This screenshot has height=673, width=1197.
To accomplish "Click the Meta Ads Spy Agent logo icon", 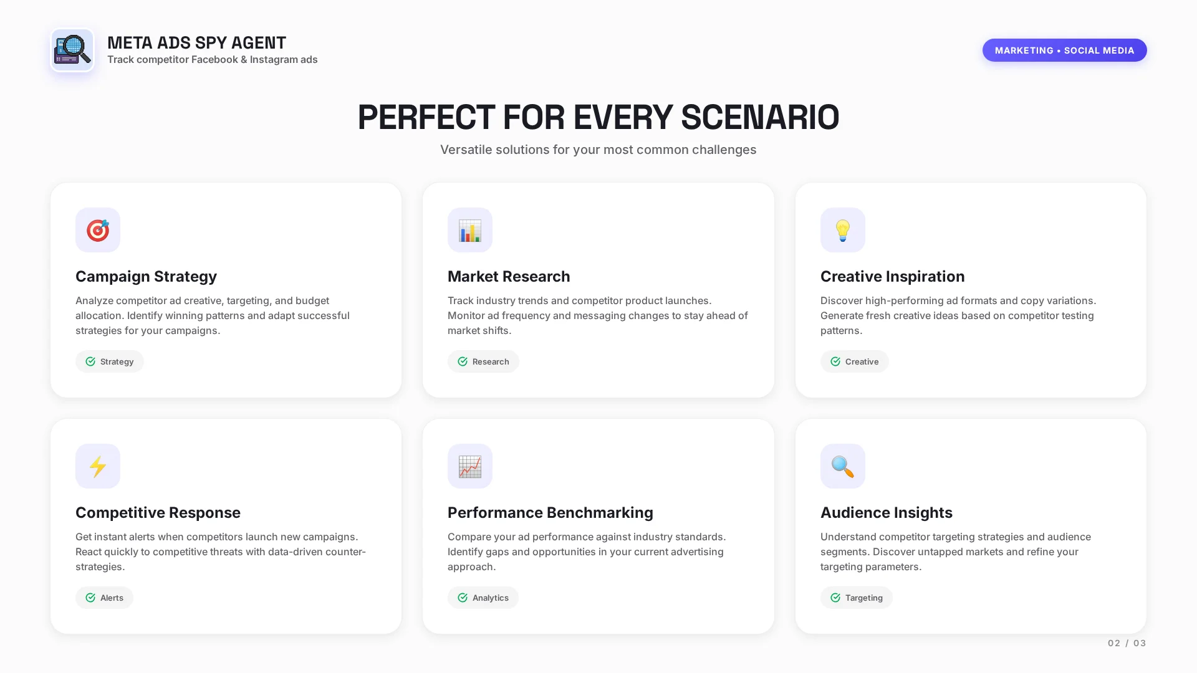I will [72, 50].
